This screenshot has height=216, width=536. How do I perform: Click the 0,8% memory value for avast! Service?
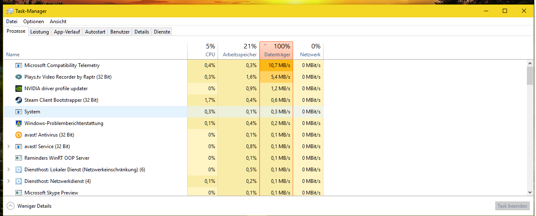(x=239, y=146)
